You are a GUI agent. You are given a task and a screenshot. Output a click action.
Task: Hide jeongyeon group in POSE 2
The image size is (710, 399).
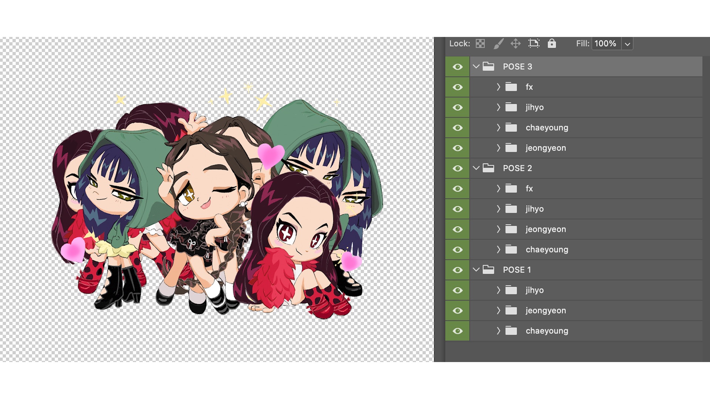tap(457, 229)
